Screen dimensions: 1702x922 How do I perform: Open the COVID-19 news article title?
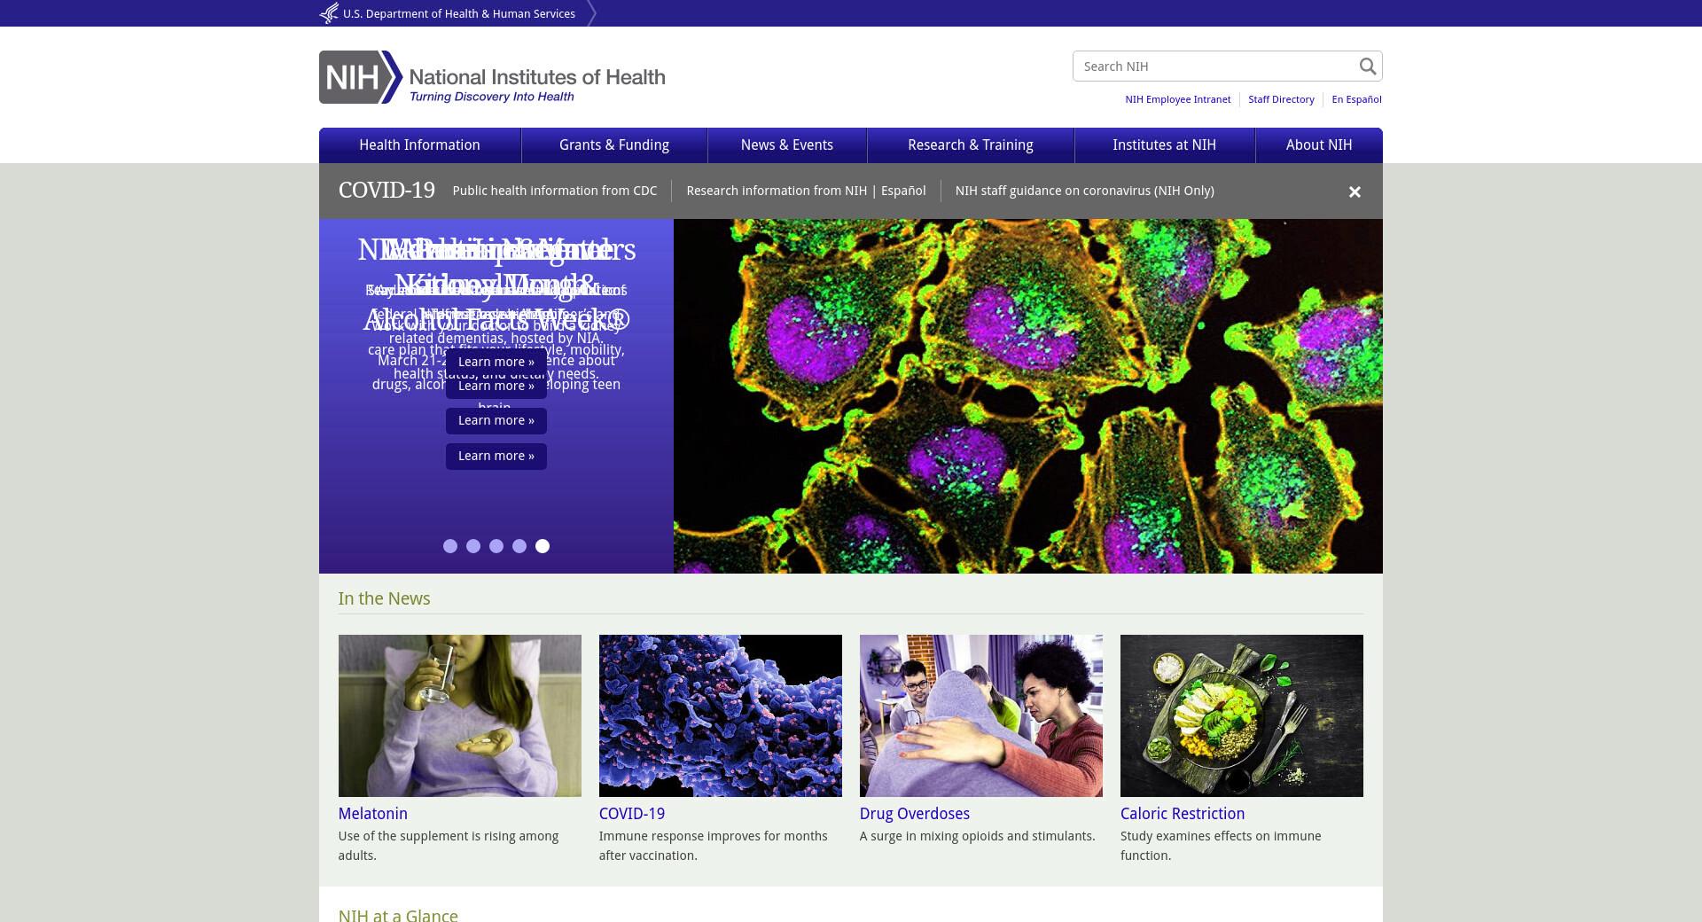632,814
